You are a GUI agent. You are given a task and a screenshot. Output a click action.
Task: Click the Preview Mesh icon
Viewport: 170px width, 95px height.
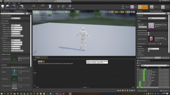pos(13,6)
